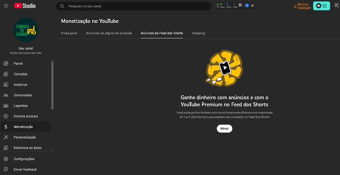
Task: Click the Fábrica de Canais channel avatar
Action: click(x=26, y=30)
